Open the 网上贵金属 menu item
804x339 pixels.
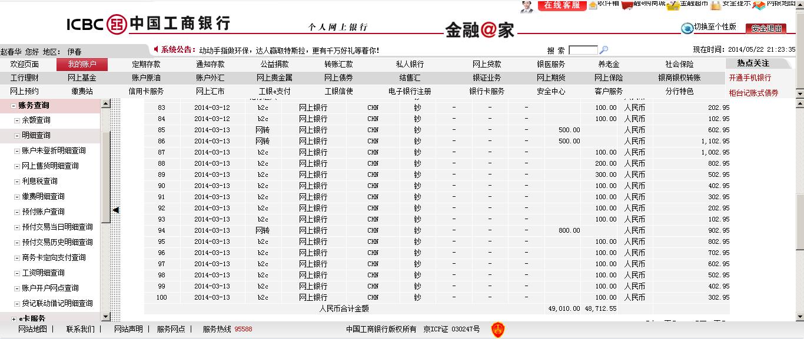[x=274, y=78]
